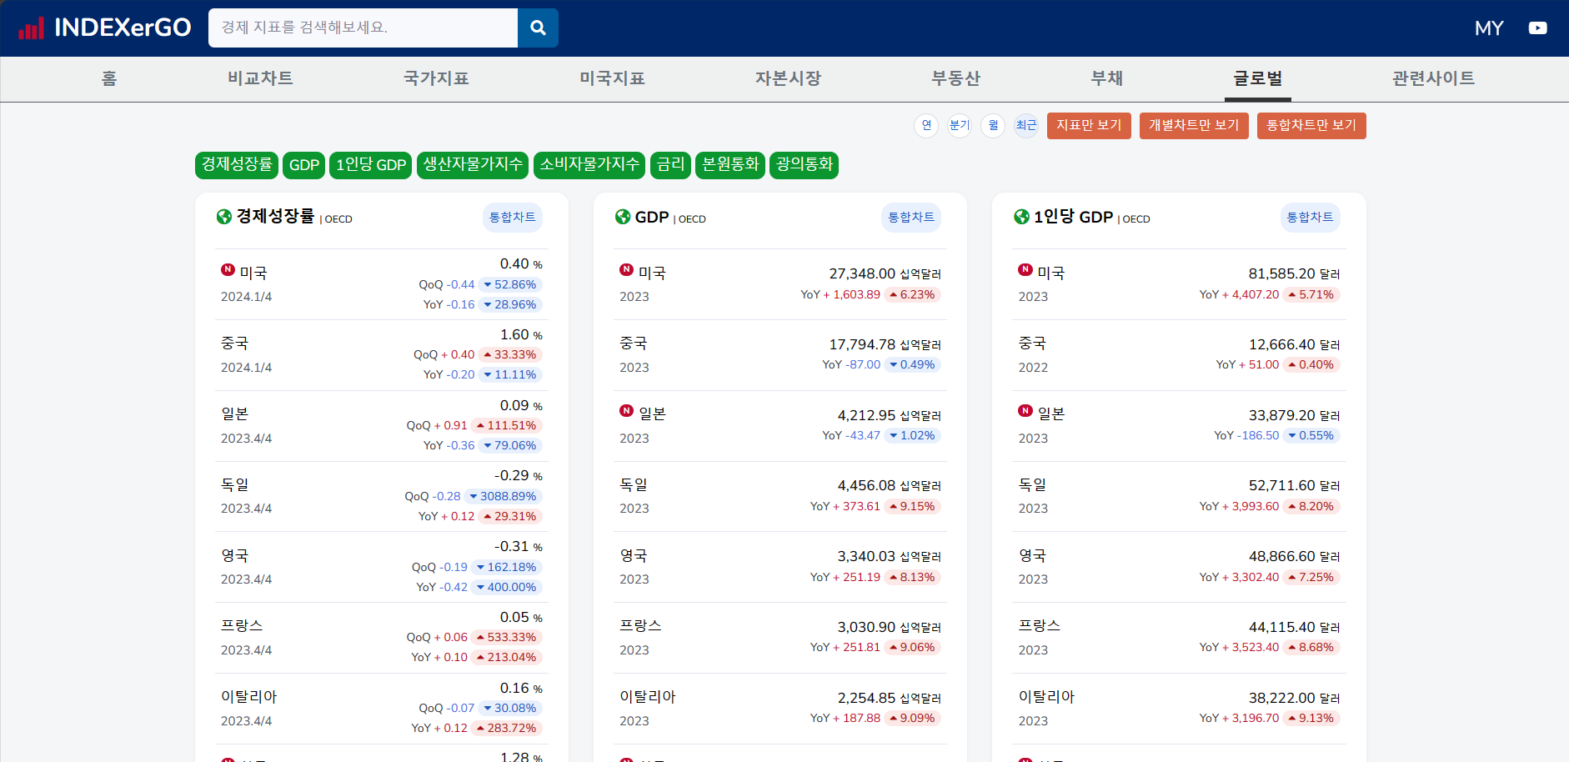Open the 국가지표 tab
This screenshot has width=1569, height=762.
pos(436,78)
